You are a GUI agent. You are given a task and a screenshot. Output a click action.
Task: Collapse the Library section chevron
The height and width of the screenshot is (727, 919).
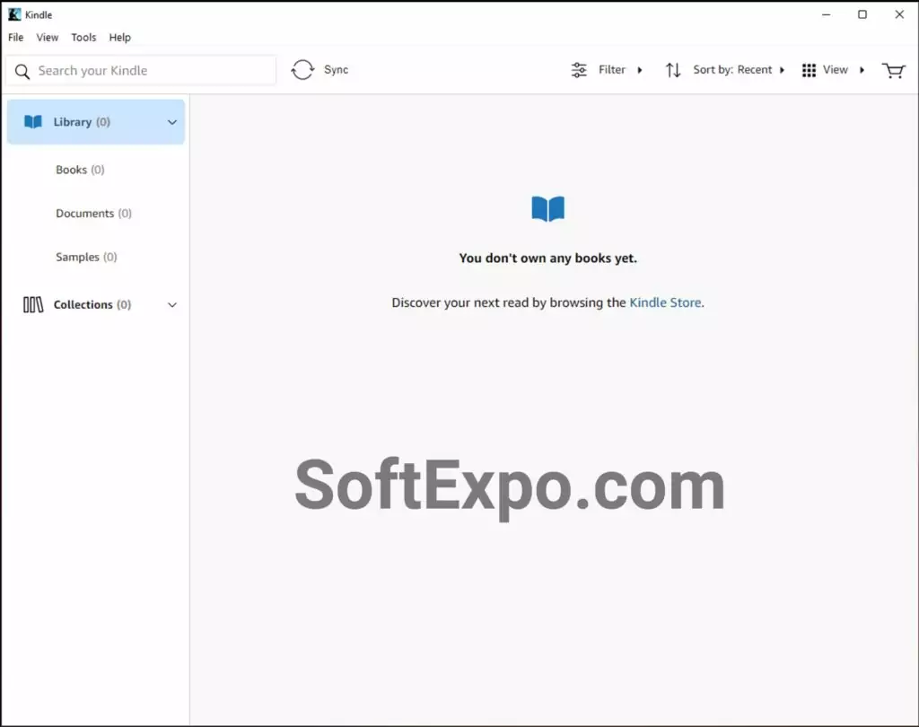coord(172,122)
